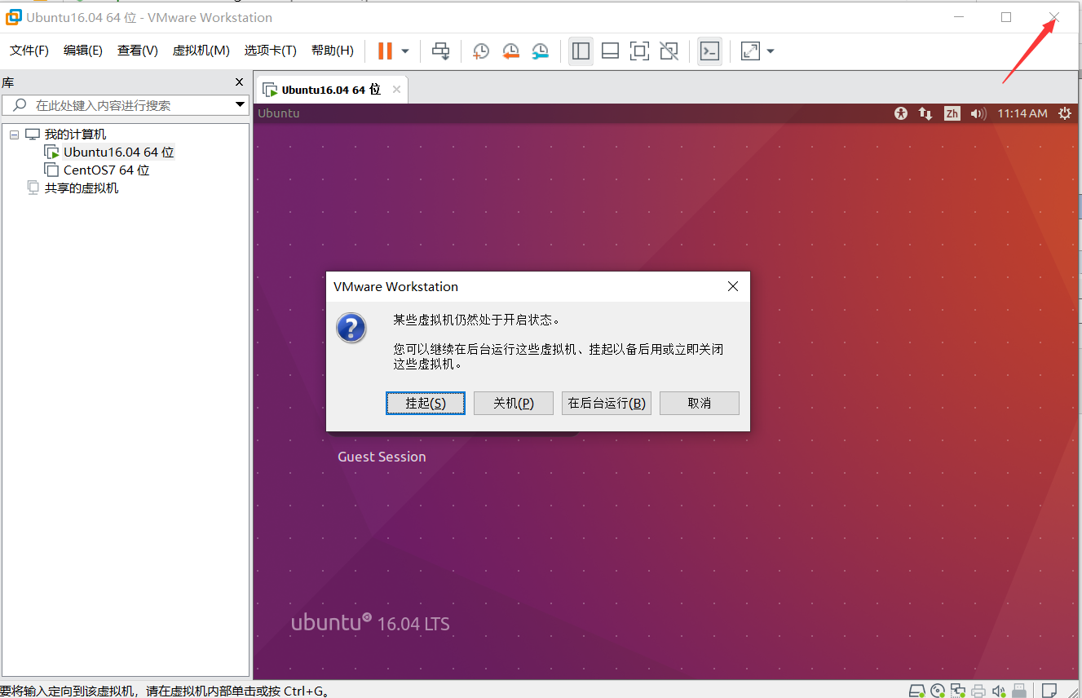Toggle the thumbnail bar view icon

point(610,51)
